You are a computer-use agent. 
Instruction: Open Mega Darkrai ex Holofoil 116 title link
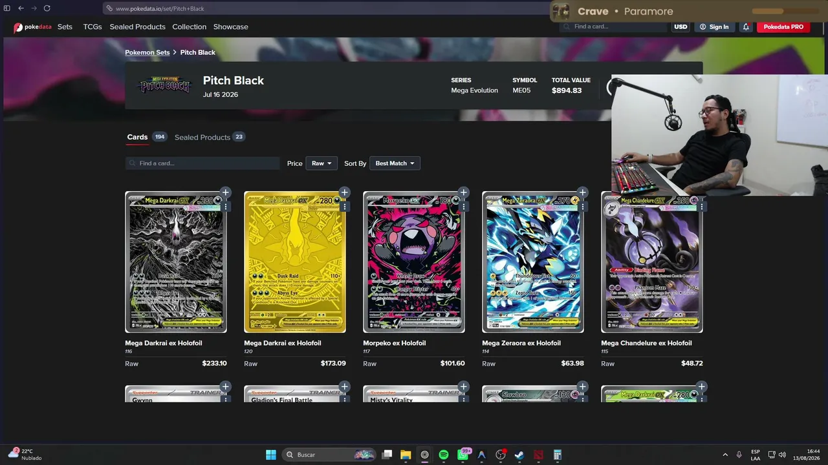tap(164, 343)
